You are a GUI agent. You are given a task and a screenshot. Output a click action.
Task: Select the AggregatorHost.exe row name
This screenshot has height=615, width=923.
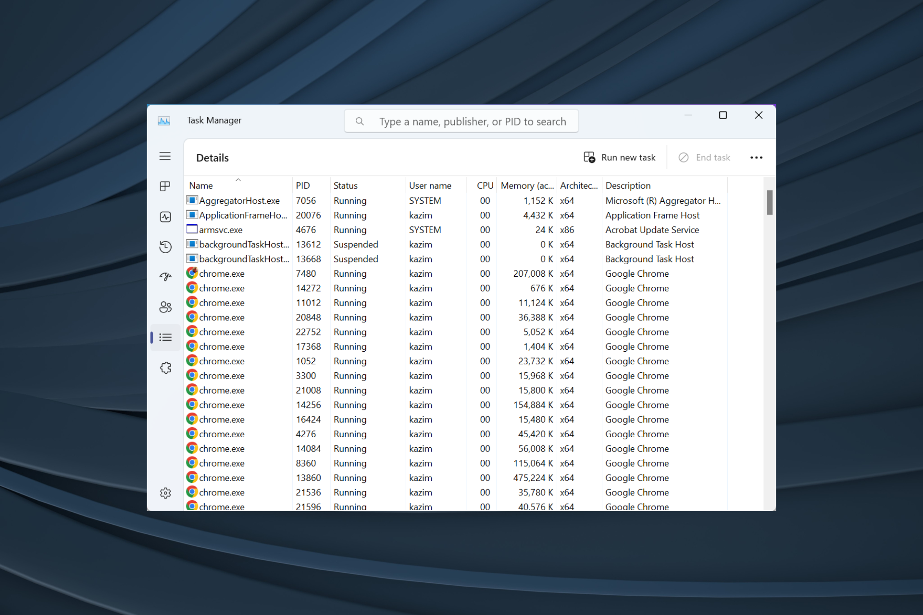click(239, 201)
